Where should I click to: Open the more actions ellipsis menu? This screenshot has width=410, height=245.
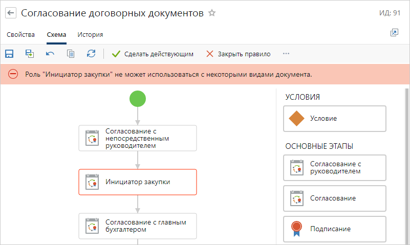coord(286,54)
